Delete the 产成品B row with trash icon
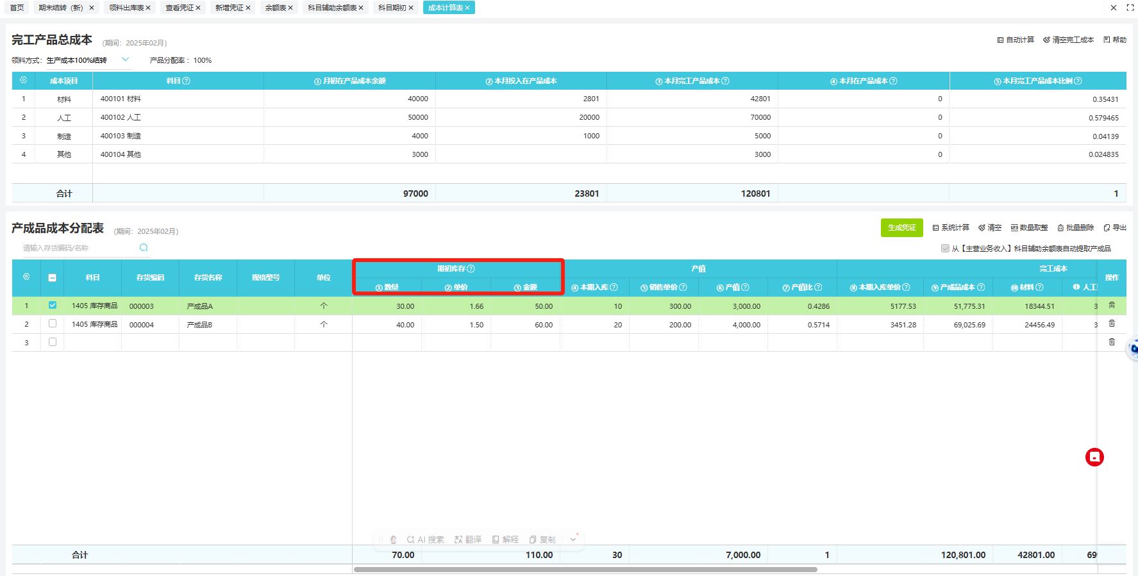The width and height of the screenshot is (1138, 576). click(x=1112, y=324)
